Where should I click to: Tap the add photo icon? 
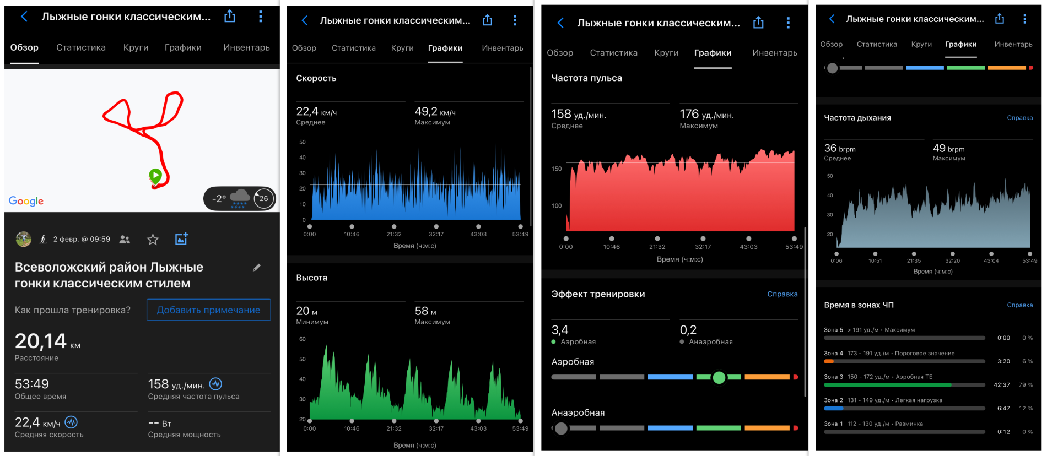click(181, 238)
